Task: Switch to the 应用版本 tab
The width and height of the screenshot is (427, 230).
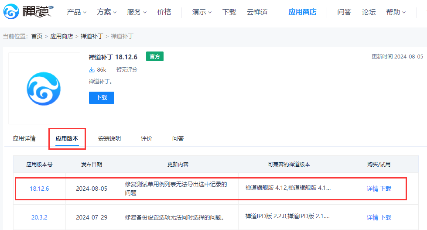Action: (67, 138)
